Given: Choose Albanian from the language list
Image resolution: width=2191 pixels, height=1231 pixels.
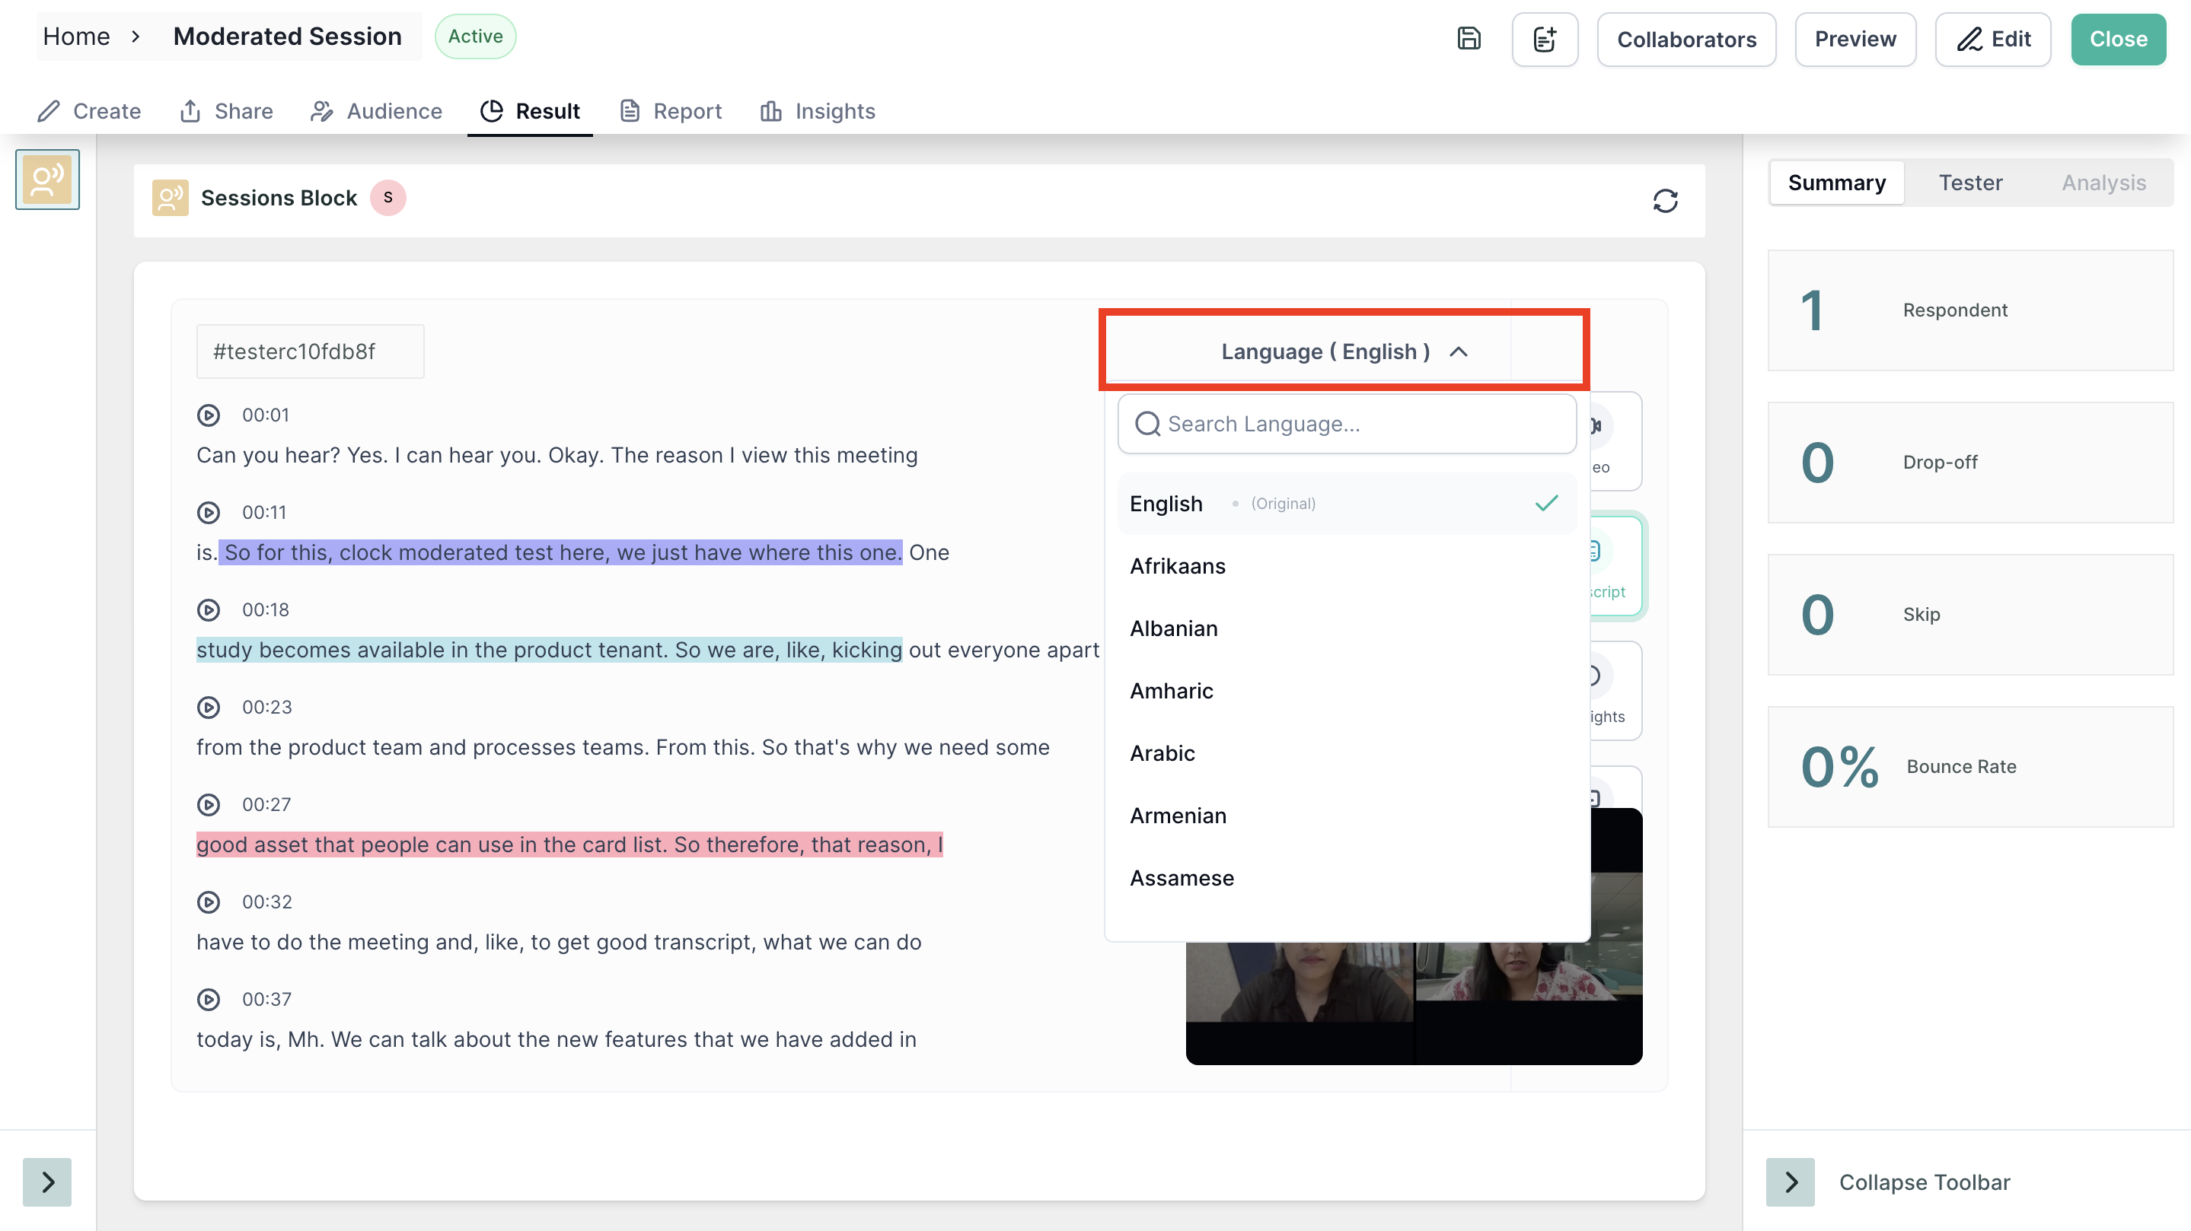Looking at the screenshot, I should click(1173, 628).
